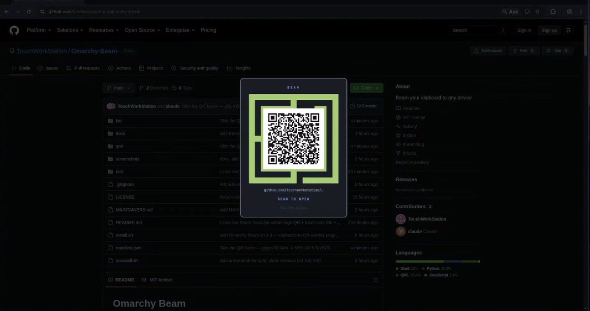Viewport: 590px width, 311px height.
Task: Open the Readme link in About
Action: tap(407, 109)
